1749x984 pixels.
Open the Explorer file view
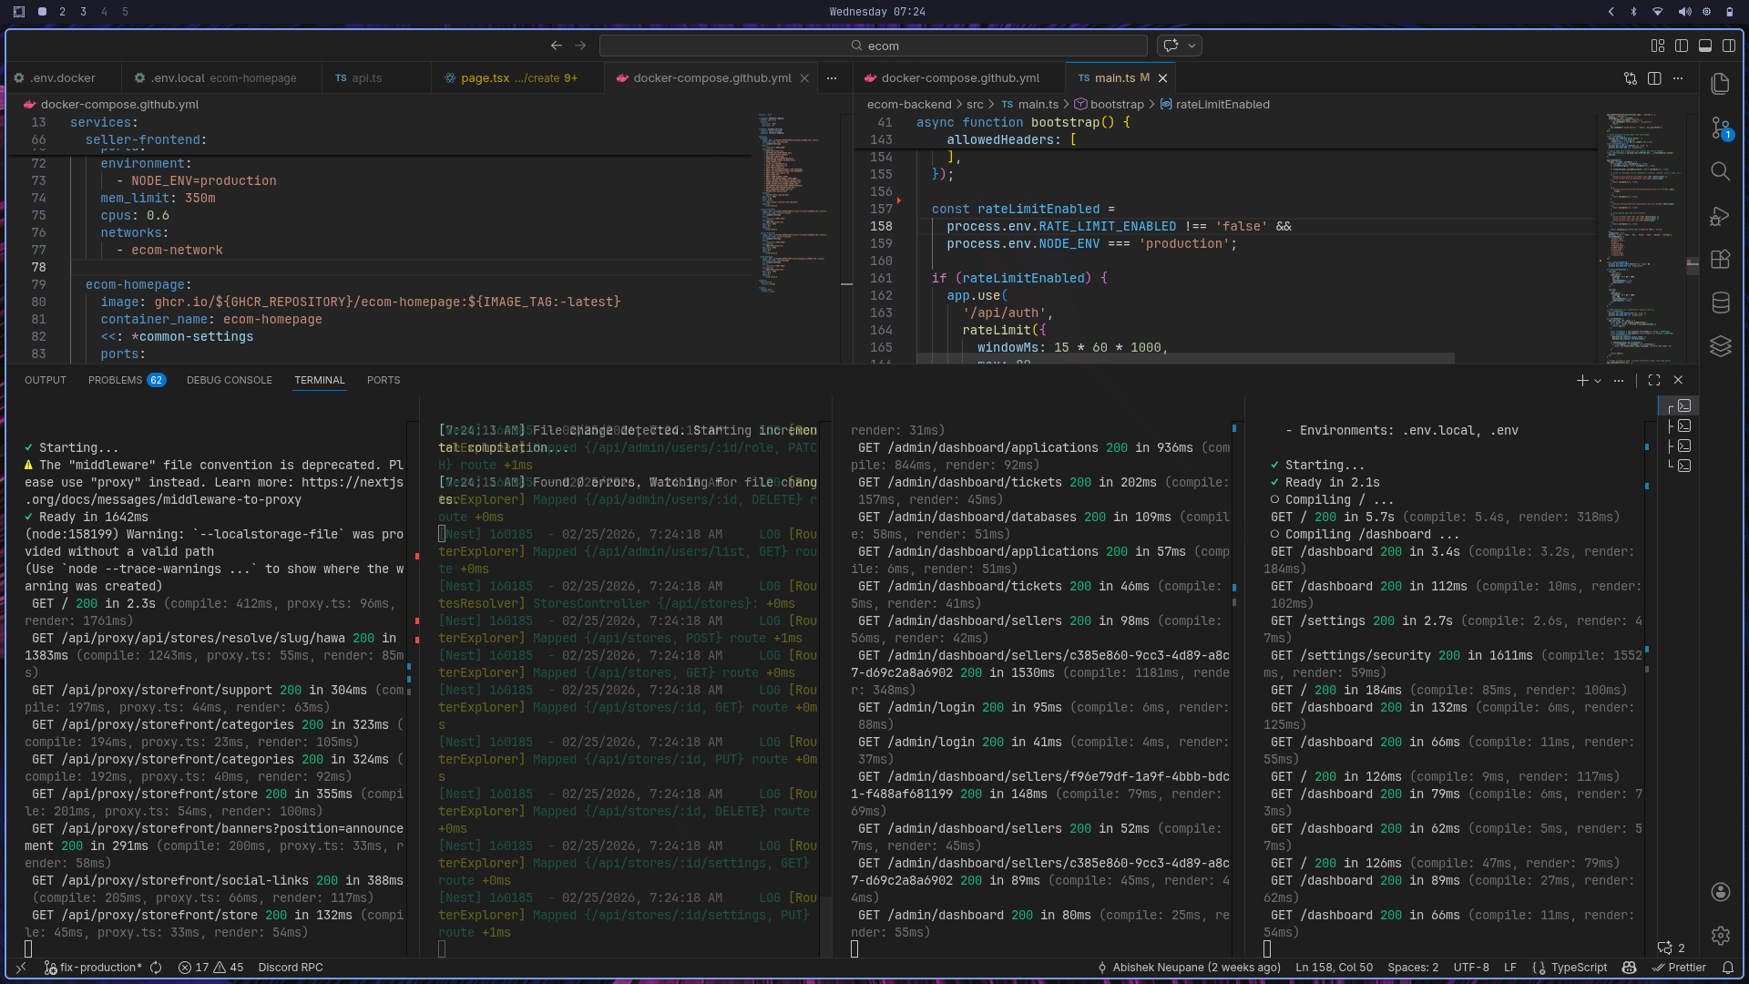pyautogui.click(x=1722, y=84)
